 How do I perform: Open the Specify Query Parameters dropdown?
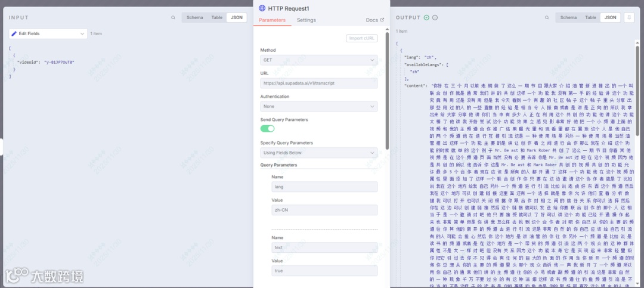318,153
